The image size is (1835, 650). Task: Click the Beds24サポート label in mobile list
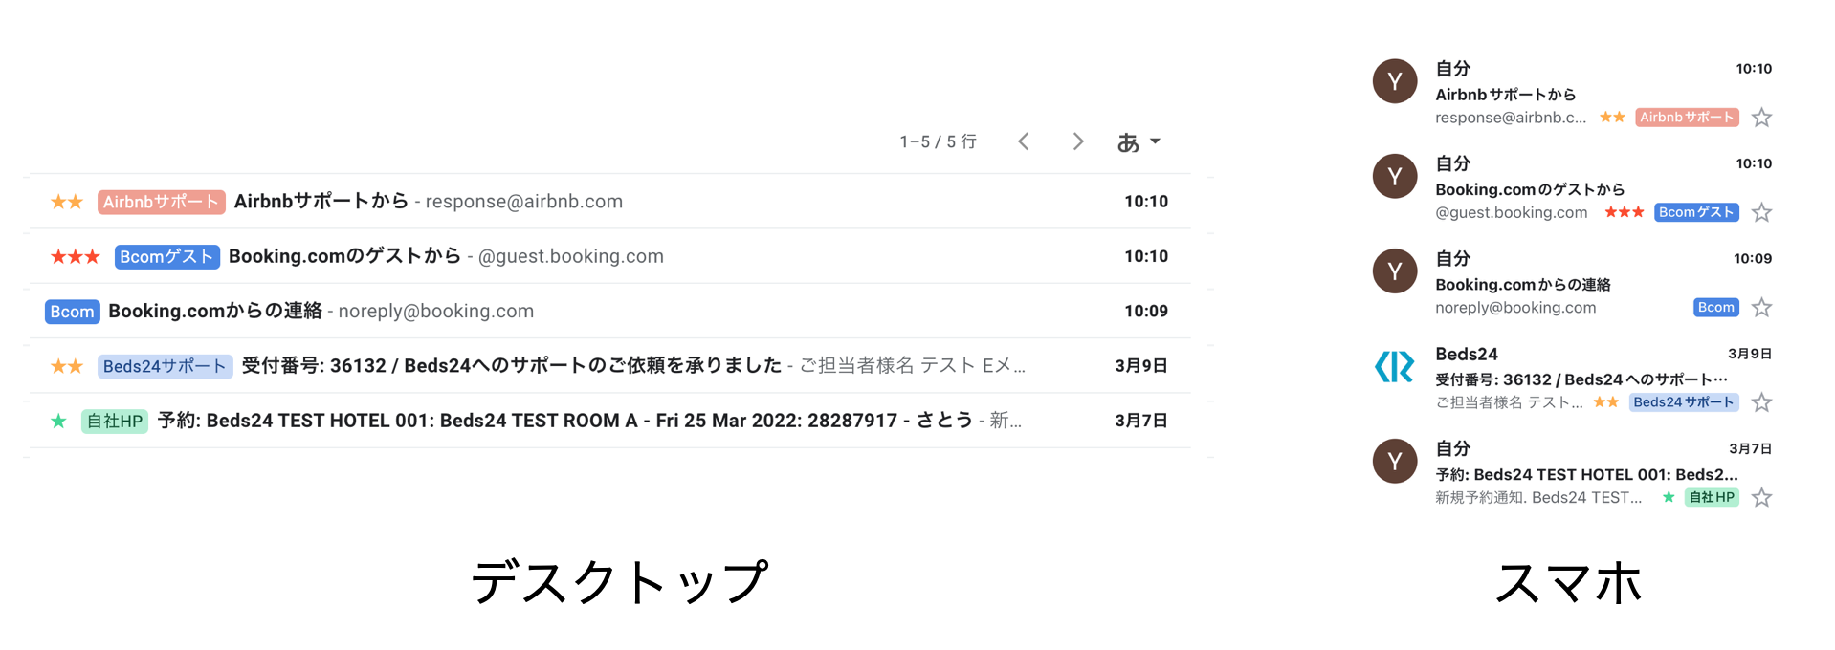(1683, 402)
